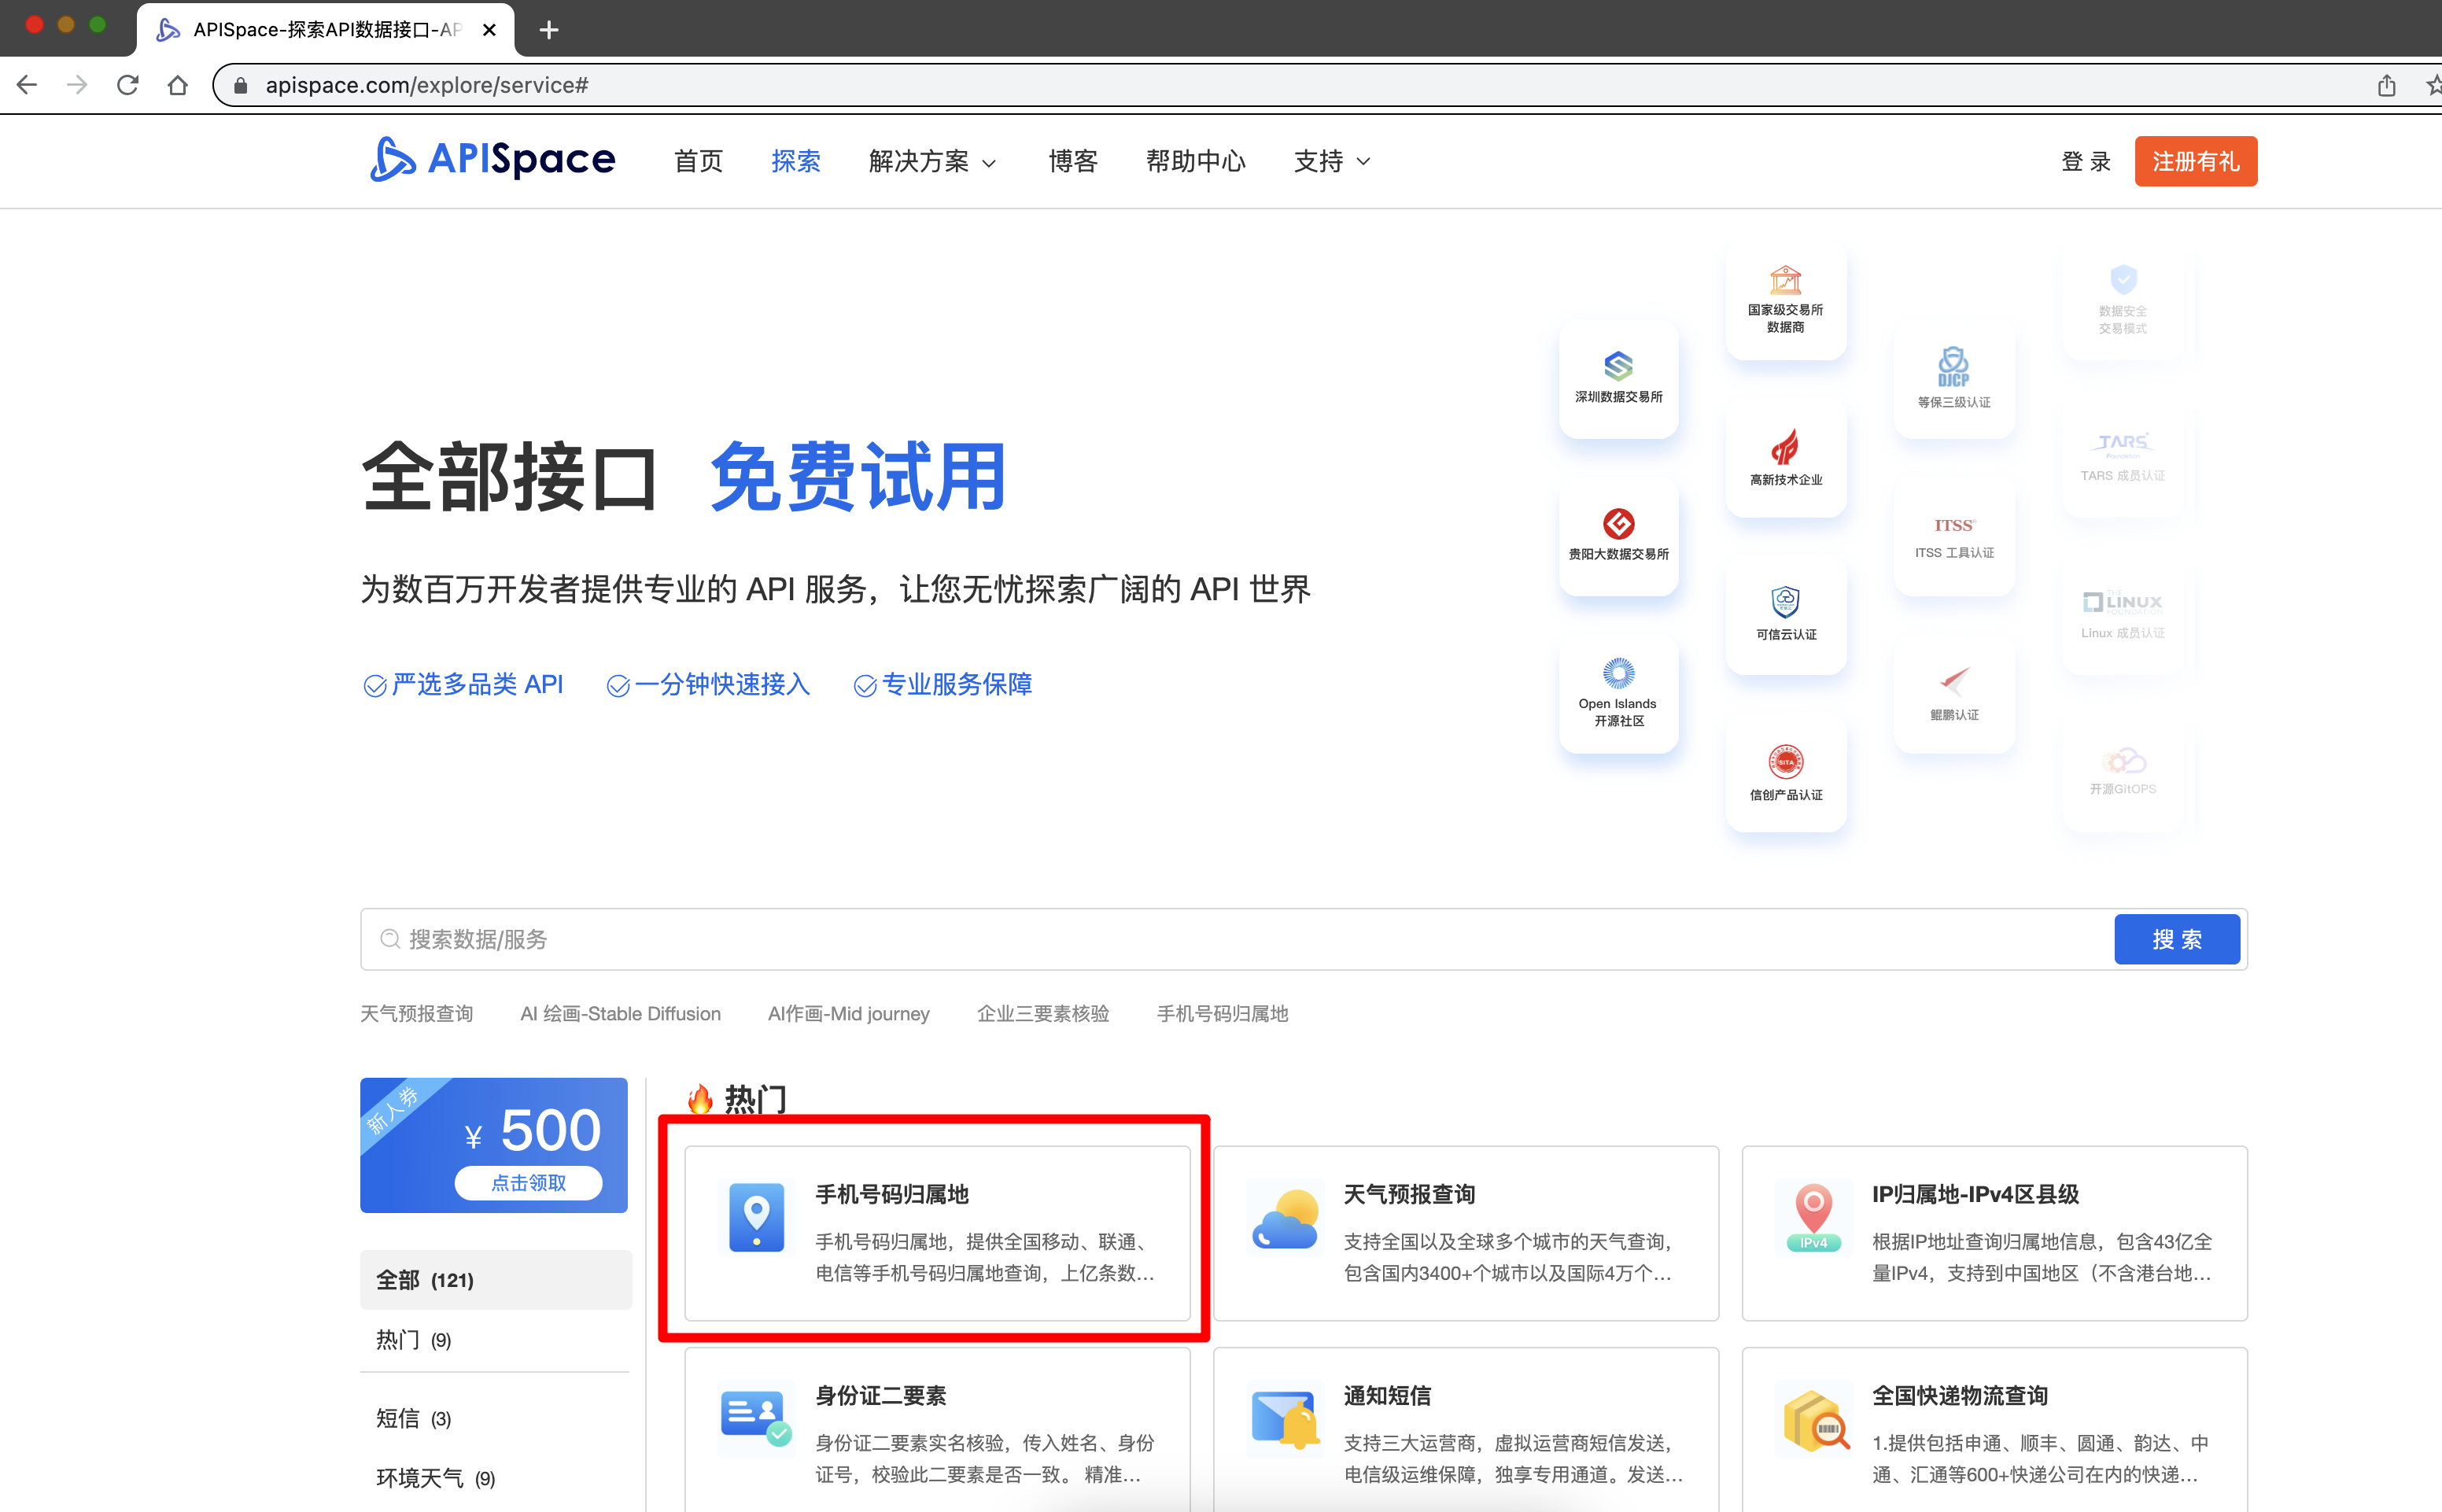Viewport: 2442px width, 1512px height.
Task: Expand the 解决方案 dropdown menu
Action: click(x=932, y=161)
